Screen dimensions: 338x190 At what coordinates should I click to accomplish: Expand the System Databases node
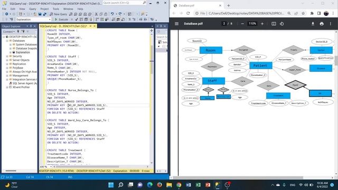tap(11, 44)
